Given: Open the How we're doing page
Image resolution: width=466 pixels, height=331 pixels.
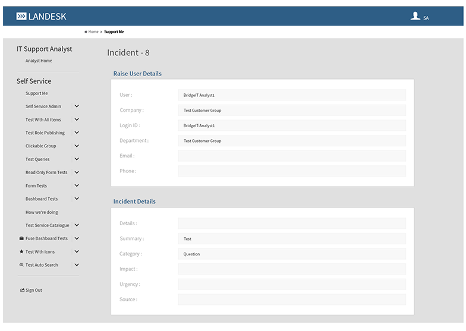Looking at the screenshot, I should (x=42, y=212).
